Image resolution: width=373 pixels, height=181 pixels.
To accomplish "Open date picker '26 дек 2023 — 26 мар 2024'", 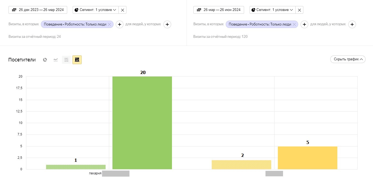I will tap(38, 10).
